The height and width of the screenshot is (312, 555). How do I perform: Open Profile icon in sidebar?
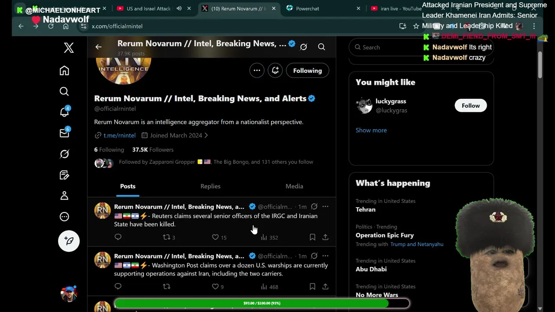click(64, 196)
